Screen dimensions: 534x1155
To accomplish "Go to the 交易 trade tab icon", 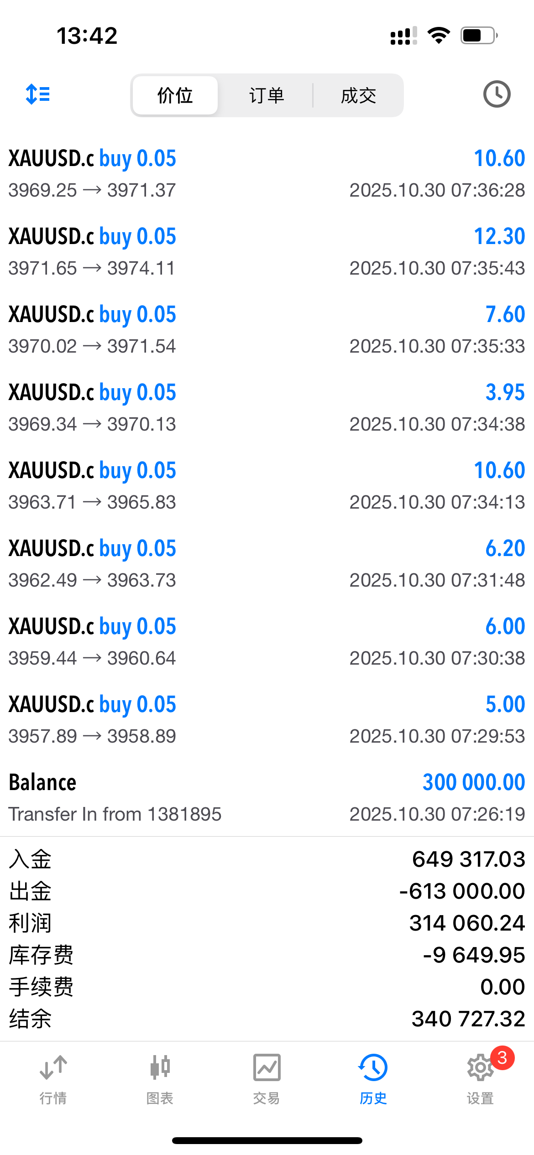I will [267, 1067].
